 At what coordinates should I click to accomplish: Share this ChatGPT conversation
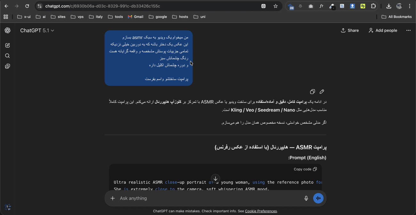click(x=350, y=30)
